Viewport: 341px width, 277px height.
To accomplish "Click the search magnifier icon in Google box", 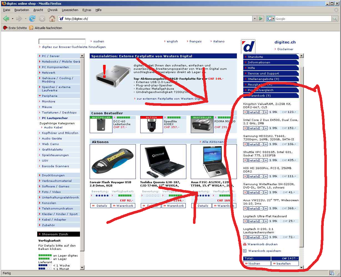I will point(335,19).
